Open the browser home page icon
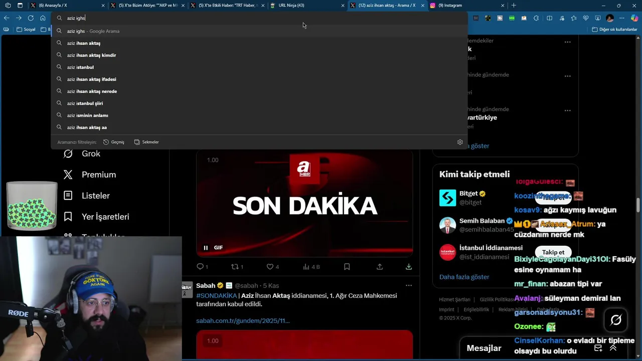The image size is (642, 361). point(43,18)
